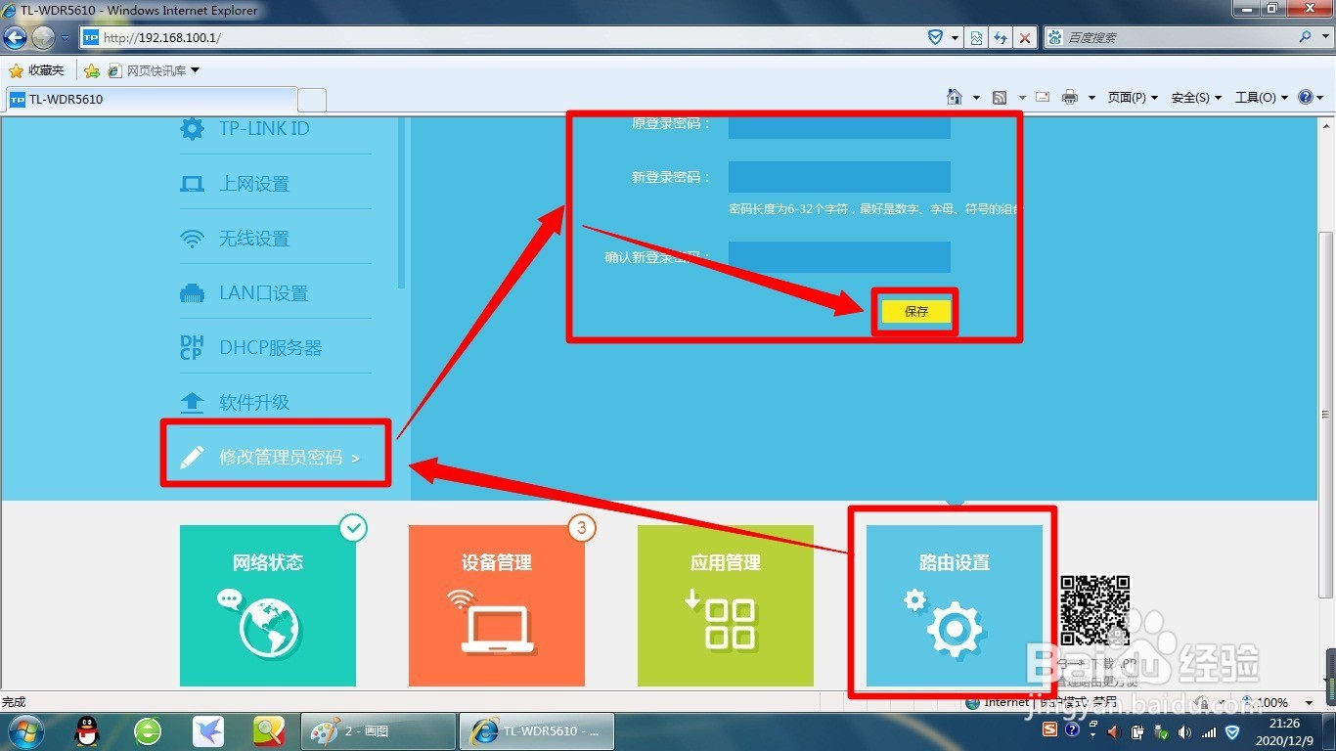Image resolution: width=1336 pixels, height=751 pixels.
Task: Click the Sogou input method tray icon
Action: point(1049,730)
